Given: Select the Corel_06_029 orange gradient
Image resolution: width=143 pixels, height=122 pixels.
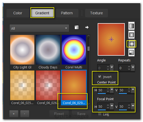Looking at the screenshot, I should tap(74, 85).
